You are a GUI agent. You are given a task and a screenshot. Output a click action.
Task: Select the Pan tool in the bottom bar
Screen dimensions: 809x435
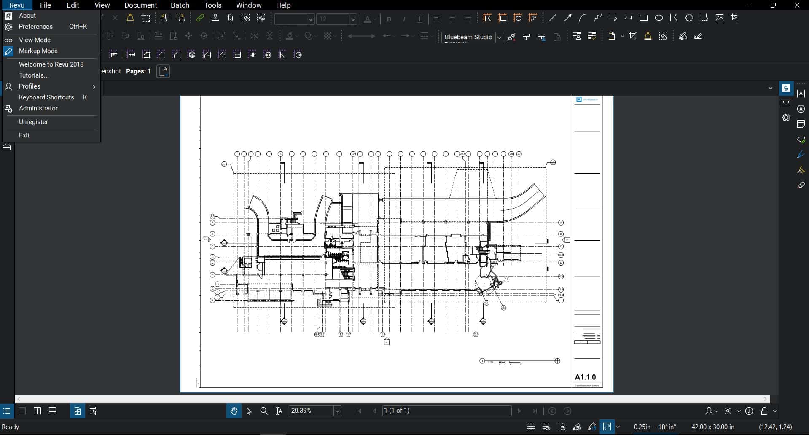(x=234, y=411)
